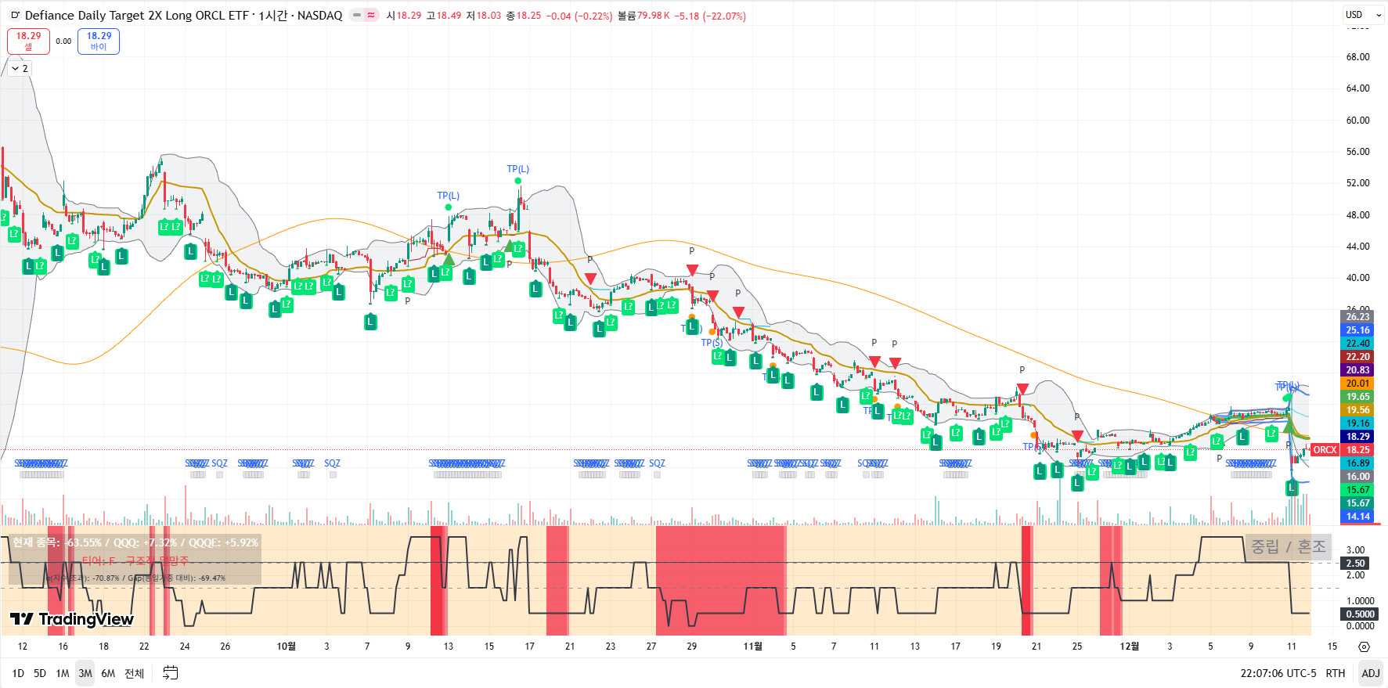Open the Defiance Daily Target 2X Long ORCL ETF symbol title

coord(136,16)
